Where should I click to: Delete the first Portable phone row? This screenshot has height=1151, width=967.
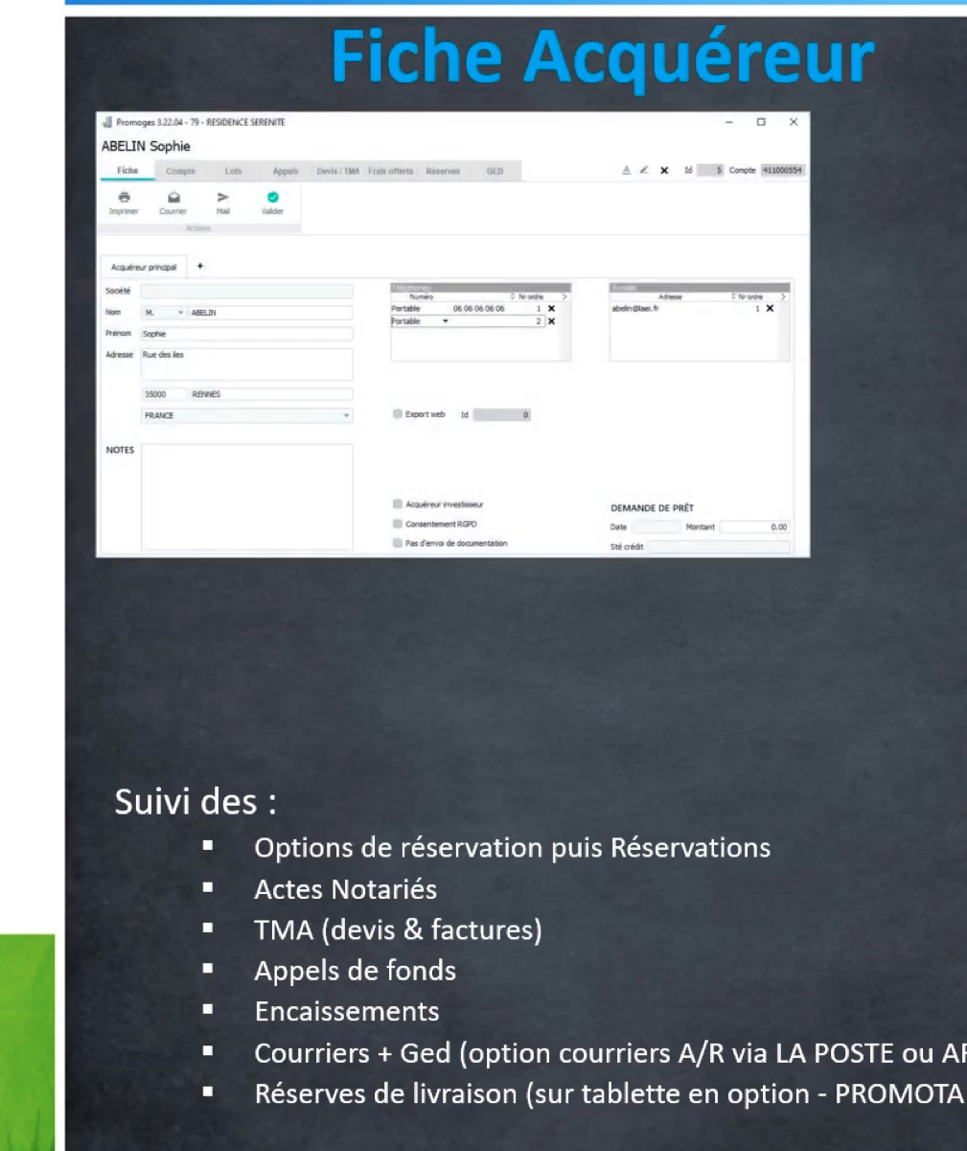[x=551, y=309]
